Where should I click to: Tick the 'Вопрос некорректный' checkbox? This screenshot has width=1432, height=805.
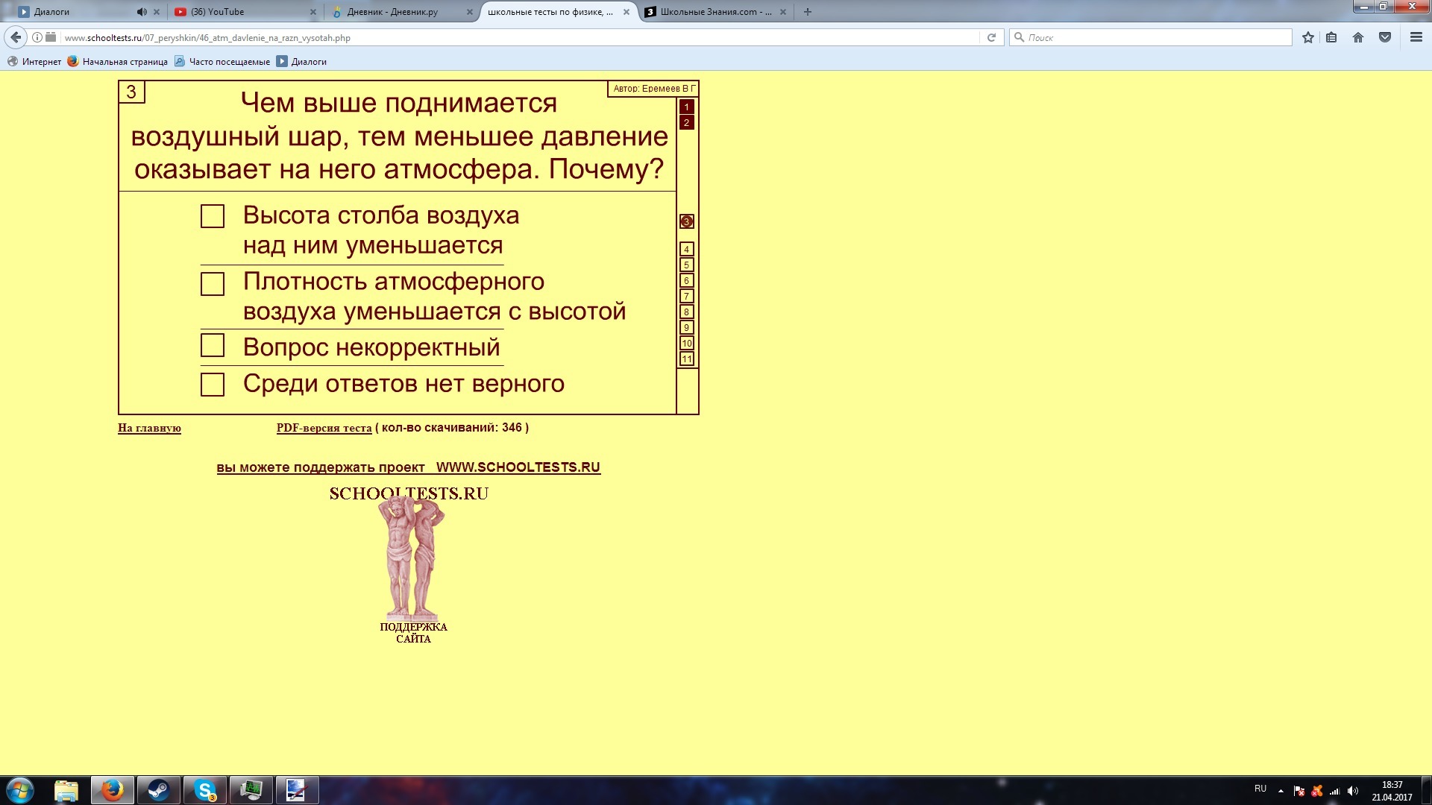pyautogui.click(x=213, y=345)
